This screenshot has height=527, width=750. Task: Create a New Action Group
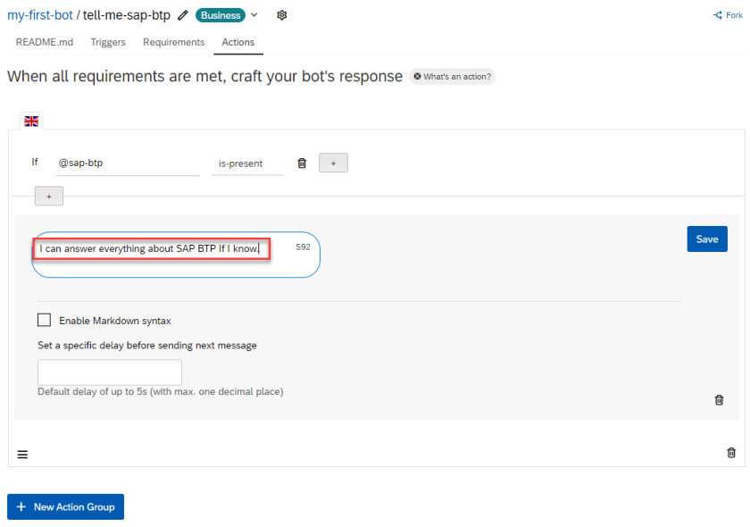(65, 506)
